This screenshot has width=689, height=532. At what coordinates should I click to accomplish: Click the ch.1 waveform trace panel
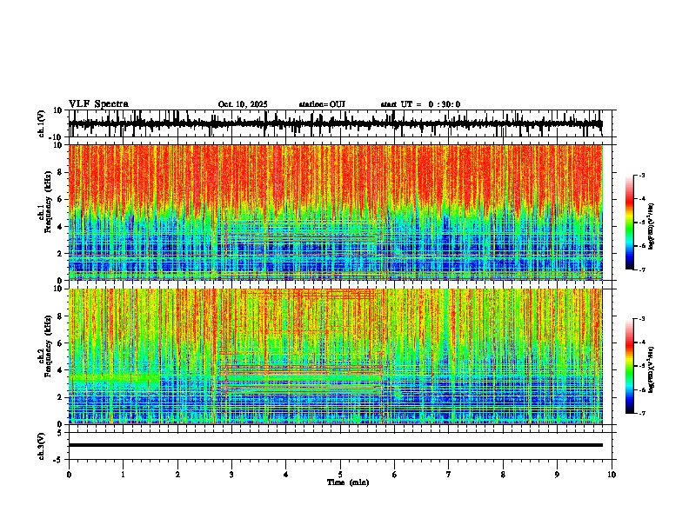[340, 123]
